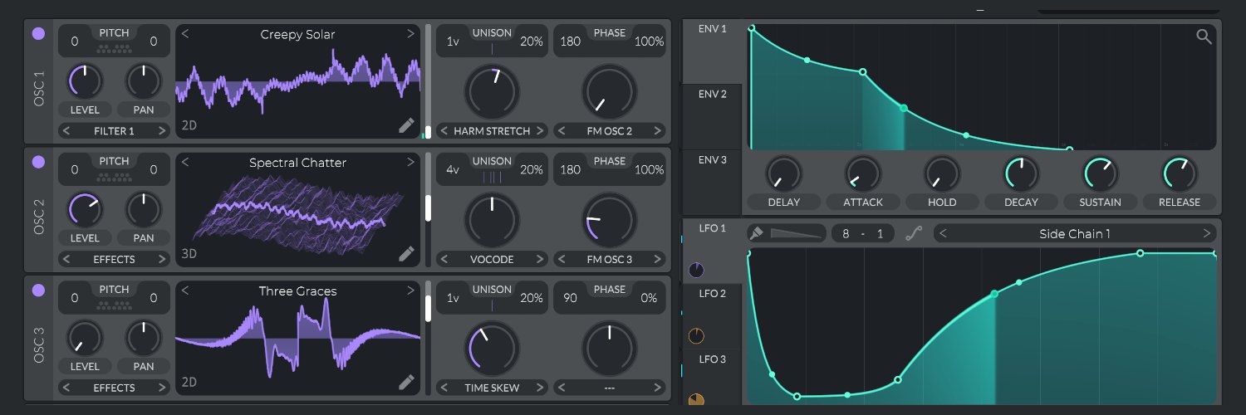The height and width of the screenshot is (415, 1246).
Task: Click the OSC 1 wave frame slider
Action: coord(429,81)
